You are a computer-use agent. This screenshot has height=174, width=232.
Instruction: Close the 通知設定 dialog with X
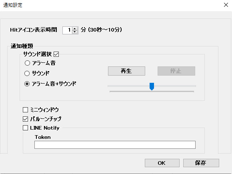click(226, 5)
